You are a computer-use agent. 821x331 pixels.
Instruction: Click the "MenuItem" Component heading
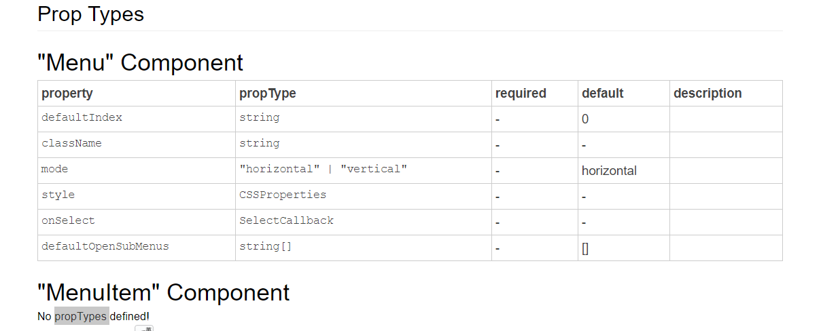[x=163, y=292]
